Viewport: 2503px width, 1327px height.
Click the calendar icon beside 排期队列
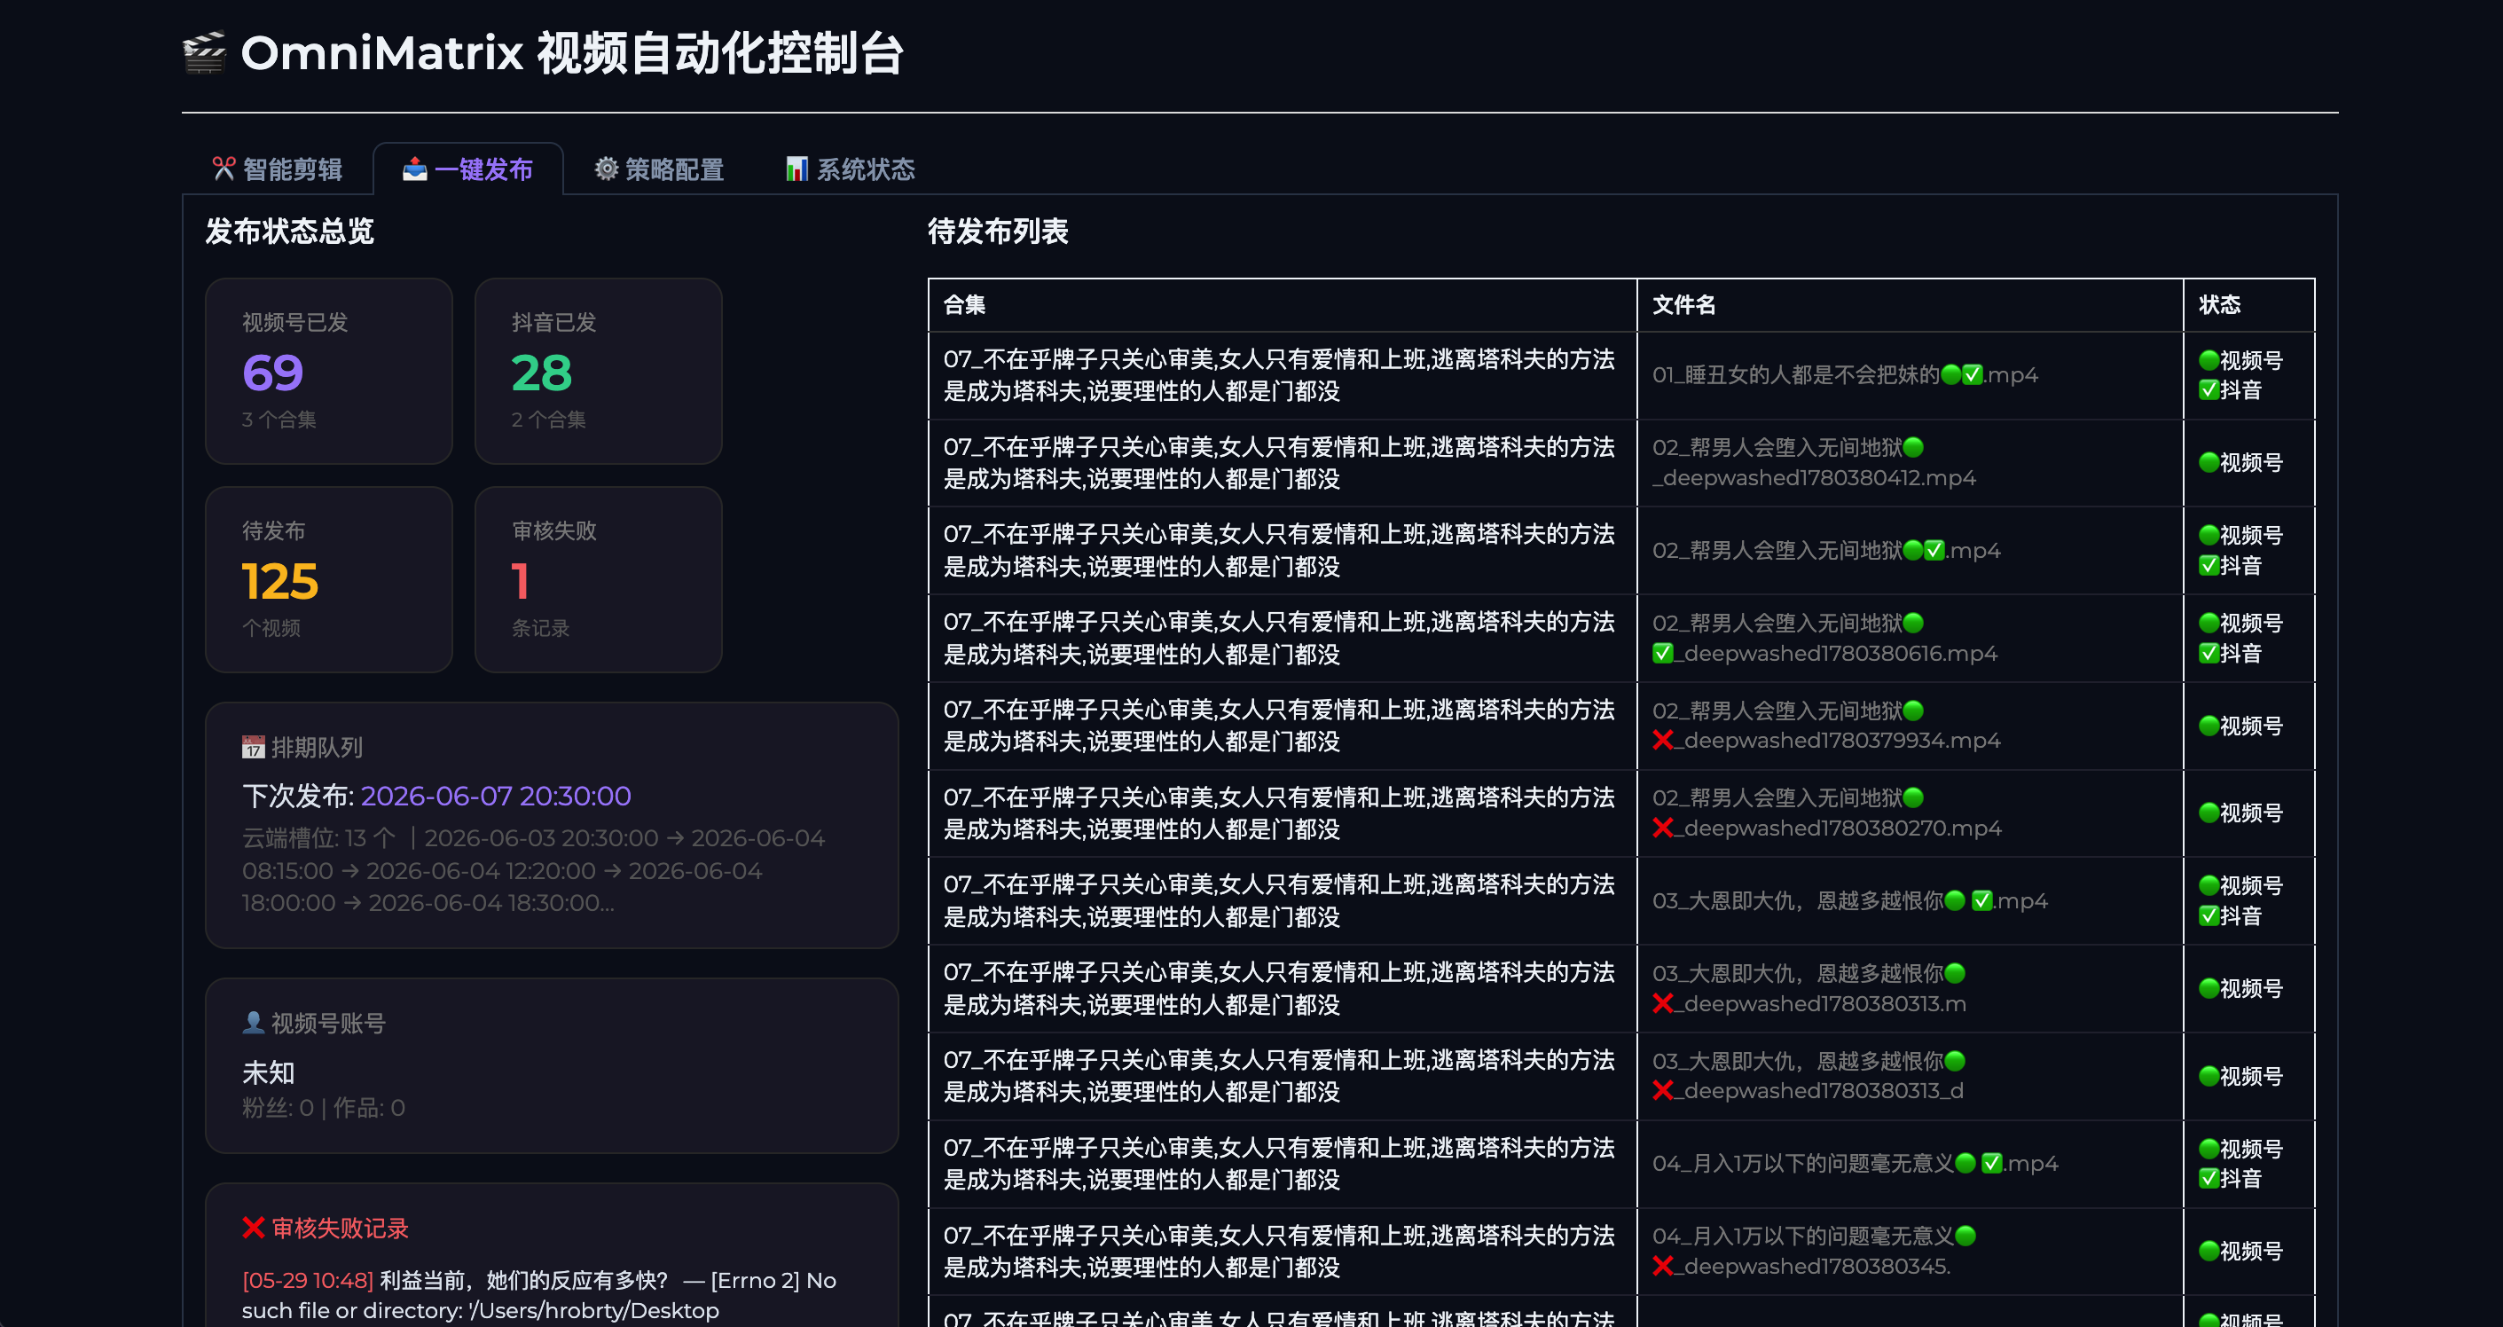tap(253, 747)
